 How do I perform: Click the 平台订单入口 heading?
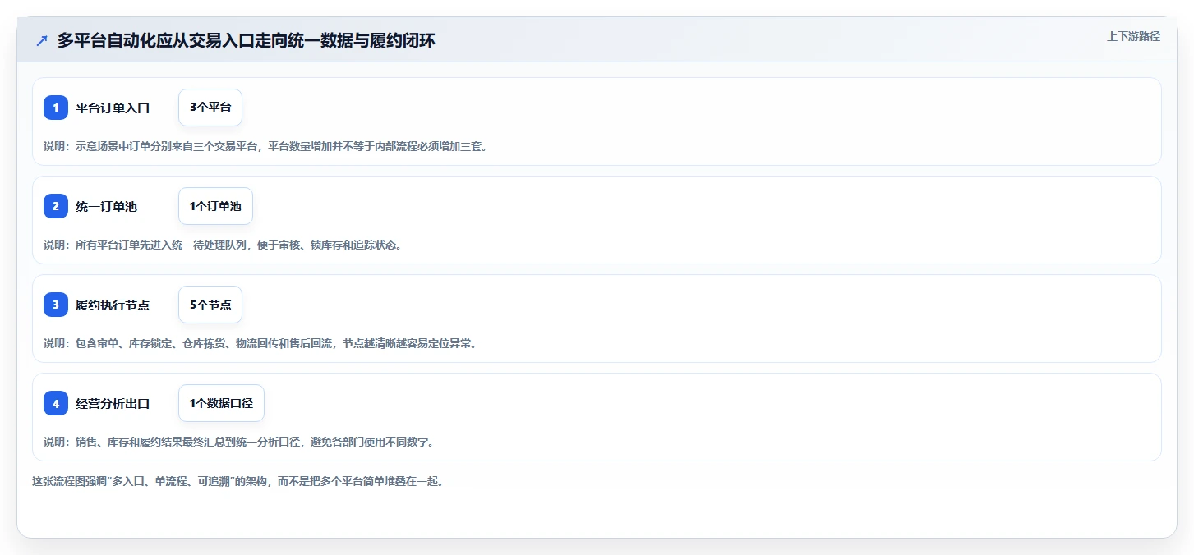point(113,108)
